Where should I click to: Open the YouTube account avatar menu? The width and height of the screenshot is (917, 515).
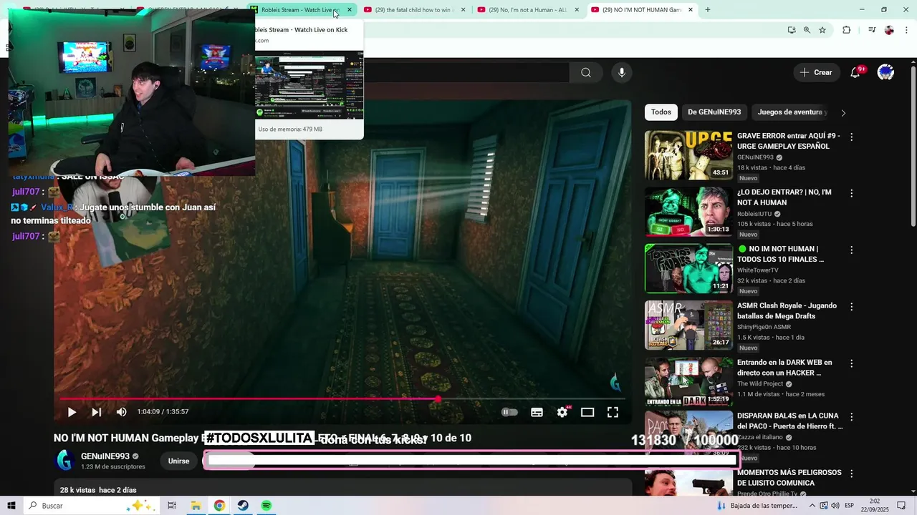point(885,72)
